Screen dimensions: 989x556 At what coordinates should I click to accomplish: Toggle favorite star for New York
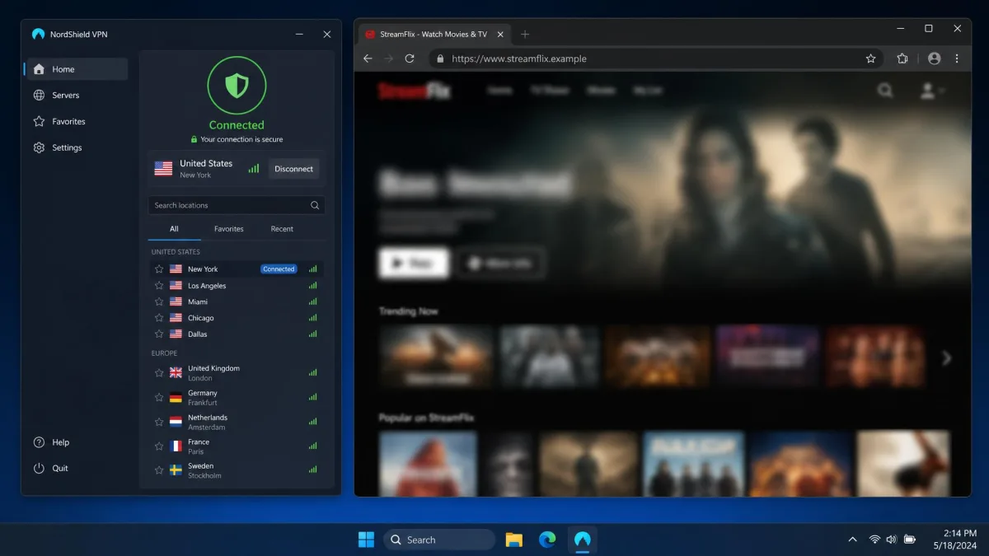click(x=159, y=269)
